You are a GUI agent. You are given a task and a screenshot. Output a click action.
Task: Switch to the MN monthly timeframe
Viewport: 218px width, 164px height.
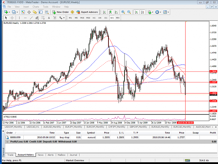pyautogui.click(x=118, y=18)
